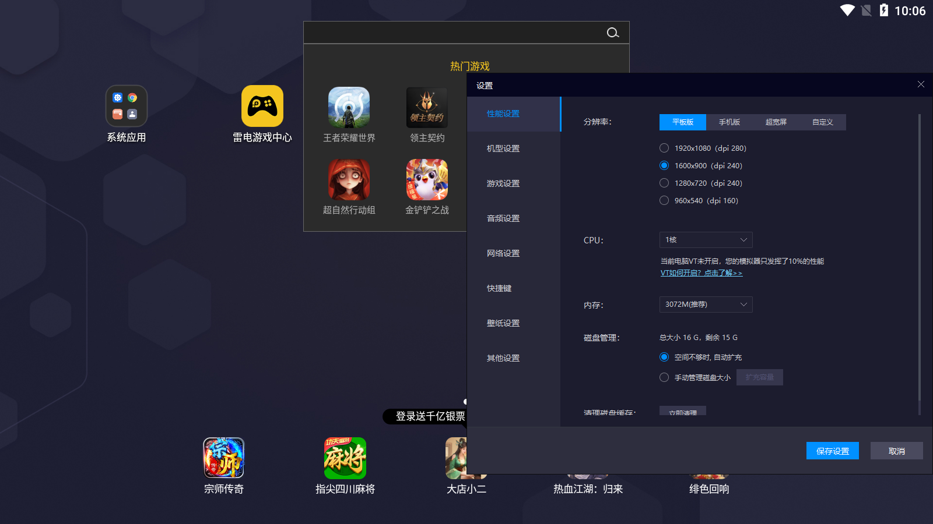Open the 王者荣耀世界 game icon
The height and width of the screenshot is (524, 933).
[x=349, y=107]
